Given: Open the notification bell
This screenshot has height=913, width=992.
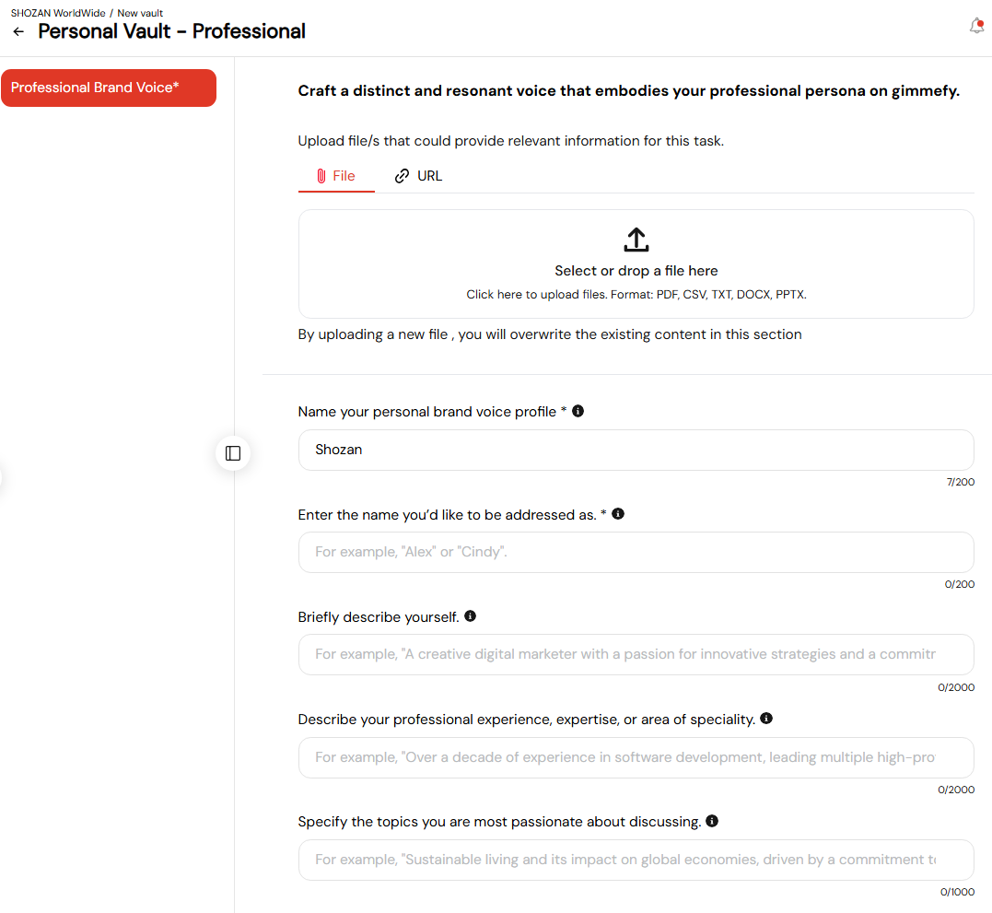Looking at the screenshot, I should click(977, 26).
